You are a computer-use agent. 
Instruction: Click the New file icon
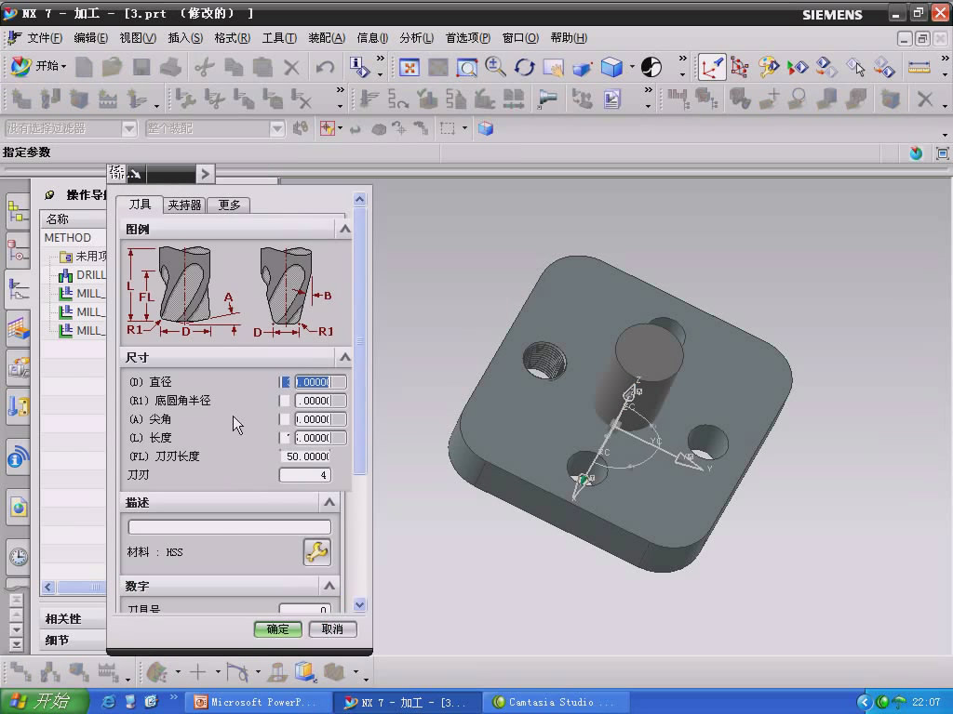coord(84,67)
